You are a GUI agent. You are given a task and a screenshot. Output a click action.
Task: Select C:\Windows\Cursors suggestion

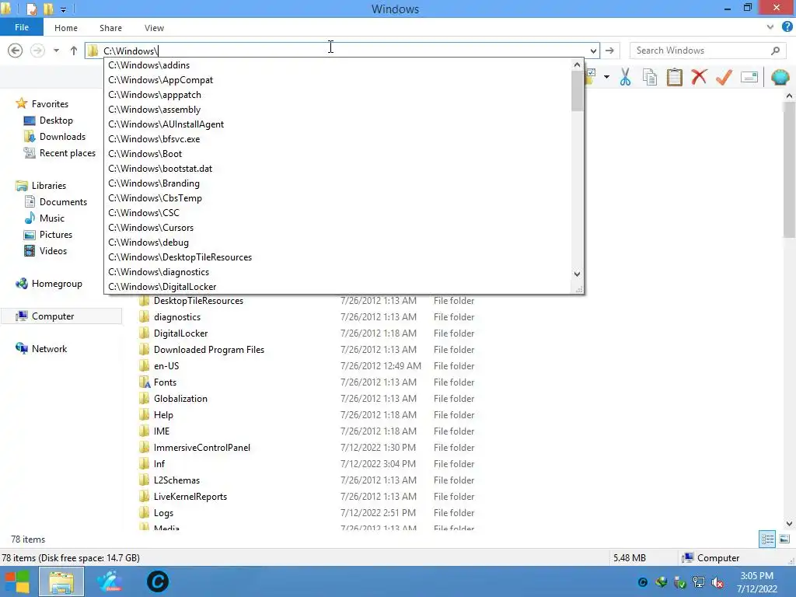[x=337, y=228]
